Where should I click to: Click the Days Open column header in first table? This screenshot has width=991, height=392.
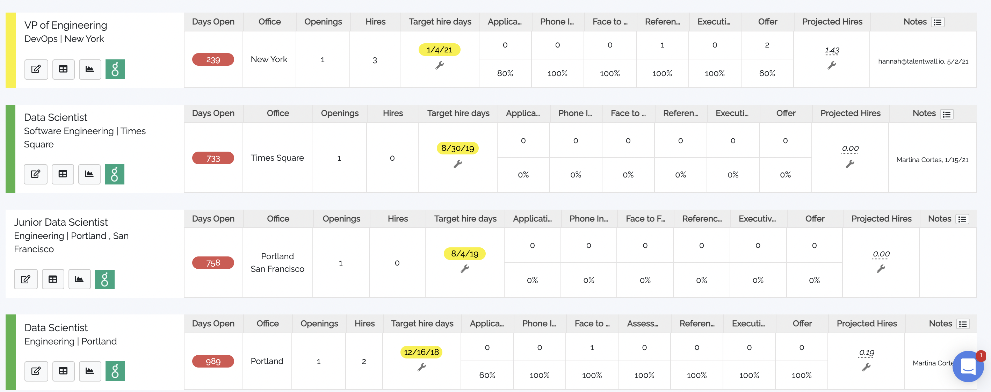(x=213, y=22)
